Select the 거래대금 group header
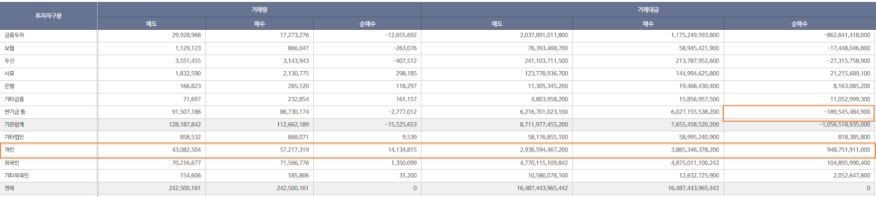Viewport: 876px width, 197px height. pyautogui.click(x=648, y=10)
